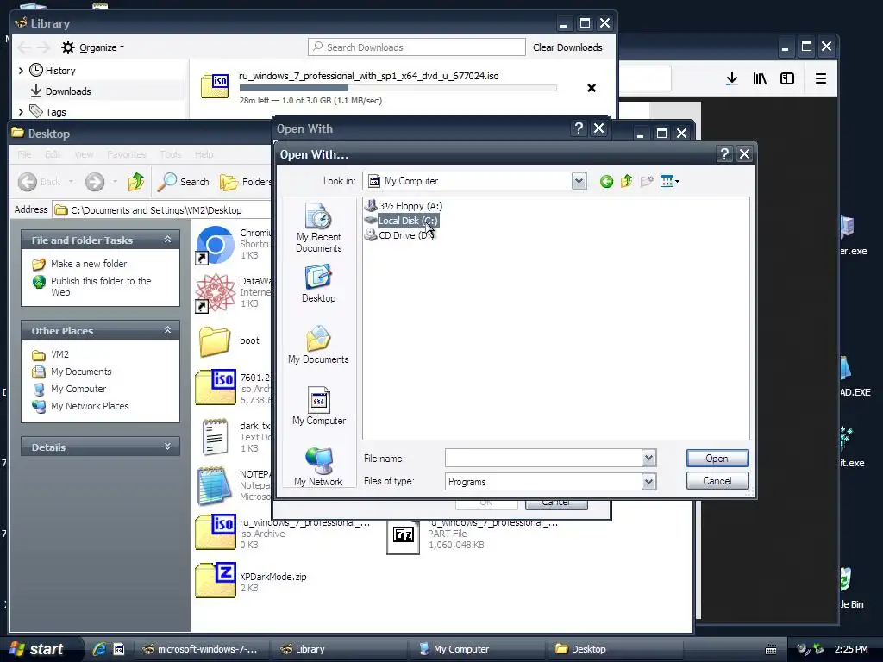Create new folder icon in Open With dialog

coord(647,181)
